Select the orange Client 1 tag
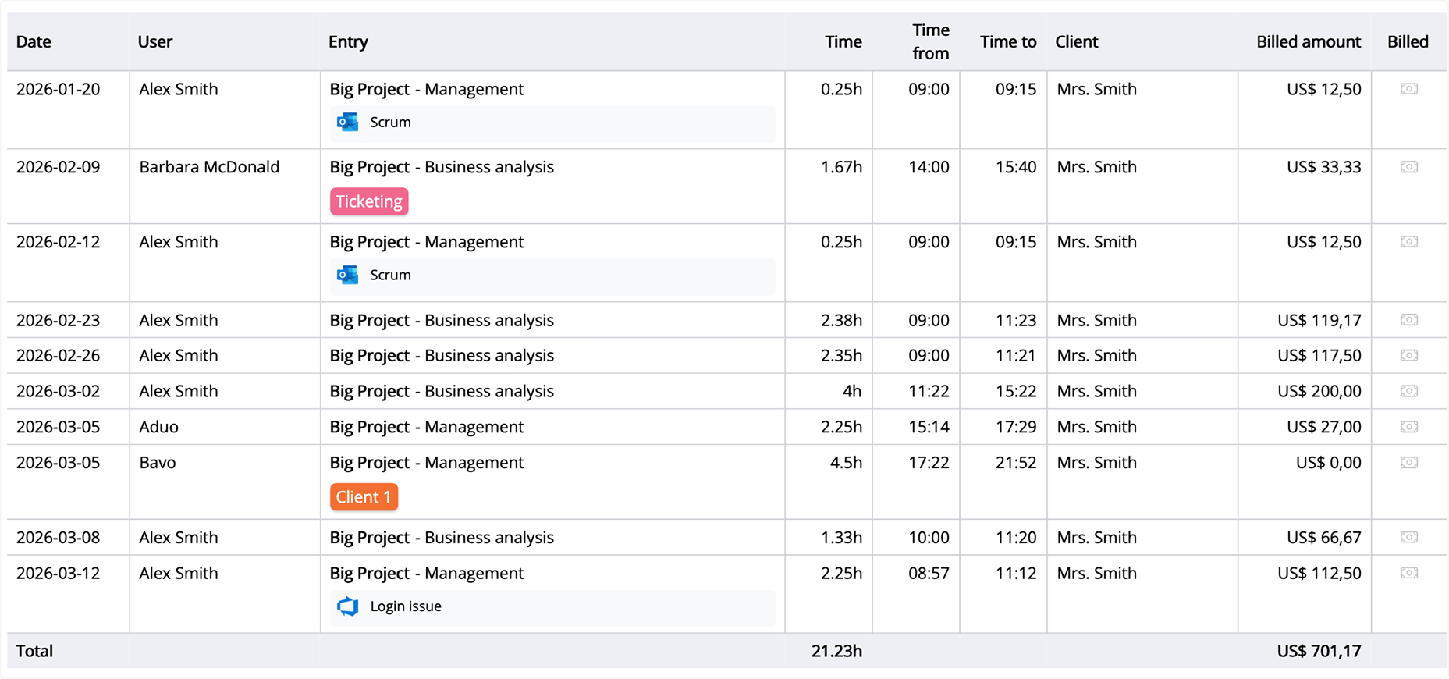This screenshot has height=679, width=1449. (364, 497)
